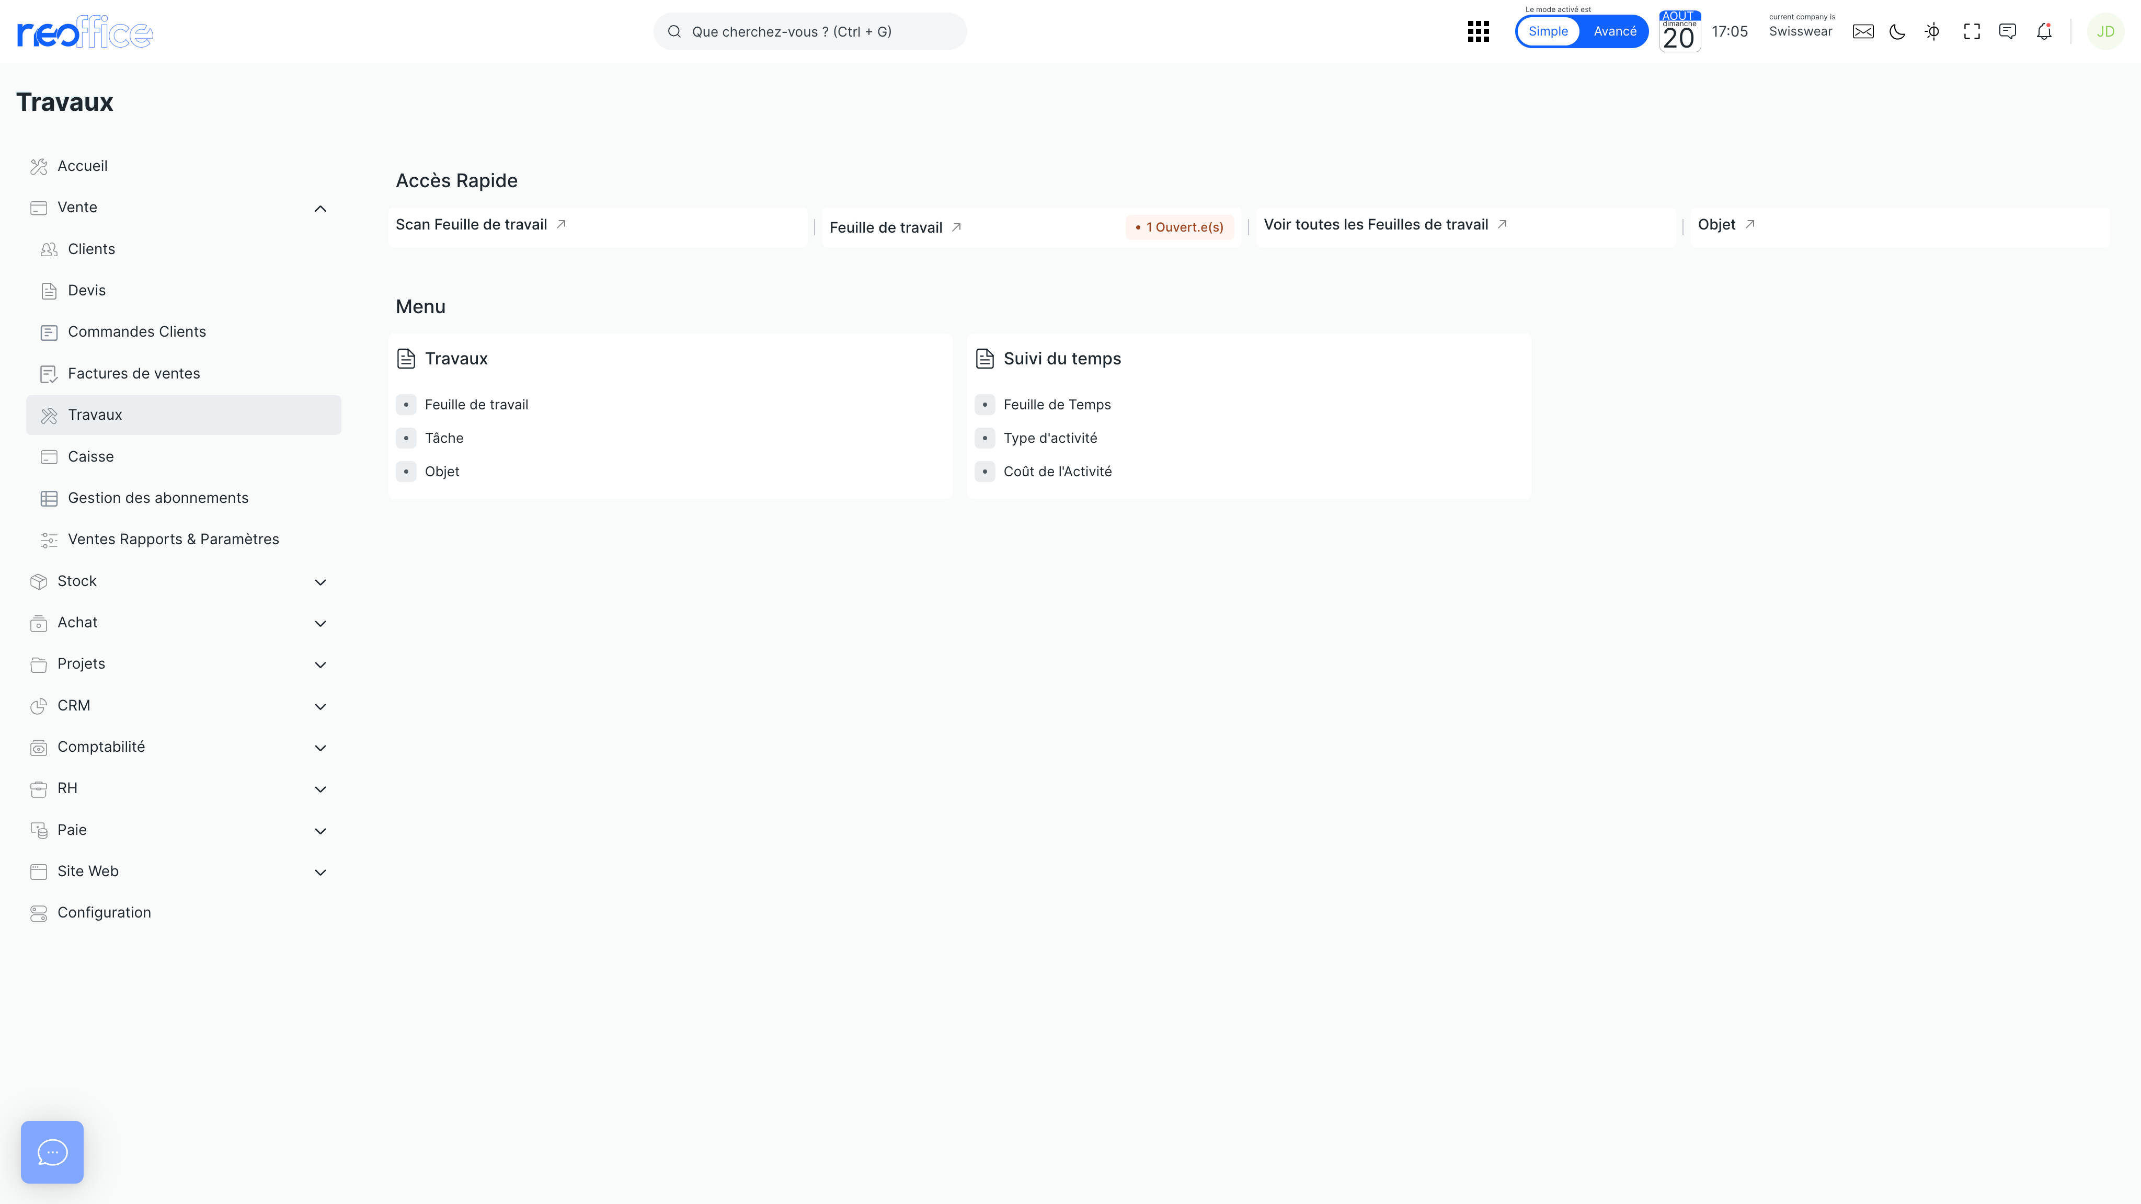Switch to dark mode moon icon

point(1897,31)
